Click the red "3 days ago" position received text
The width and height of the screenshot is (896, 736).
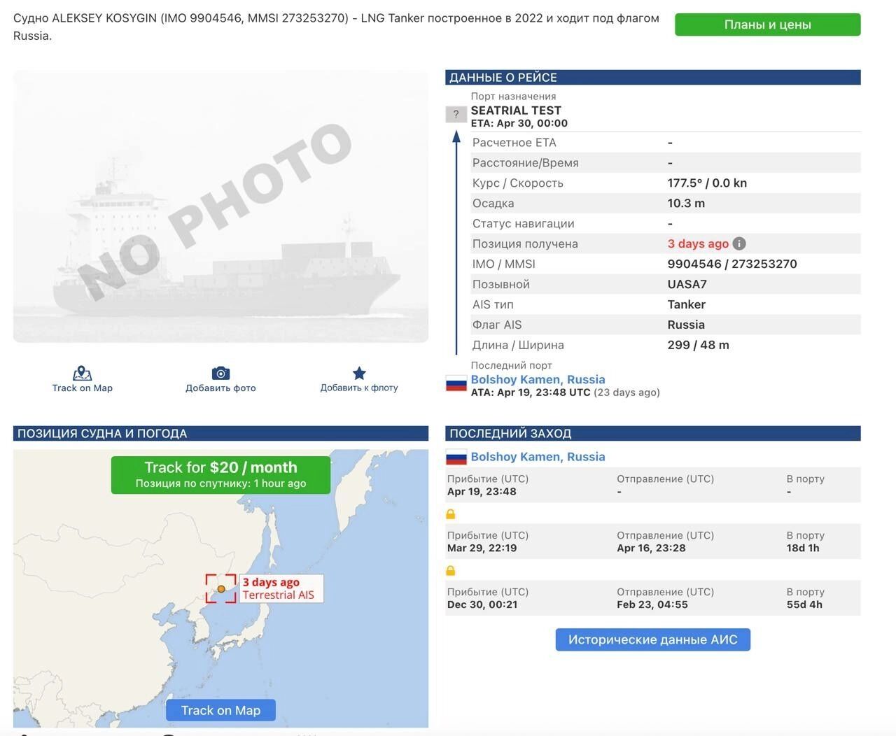pos(697,243)
